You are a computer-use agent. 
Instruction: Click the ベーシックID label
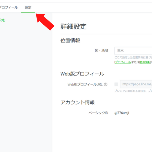[x=98, y=113]
